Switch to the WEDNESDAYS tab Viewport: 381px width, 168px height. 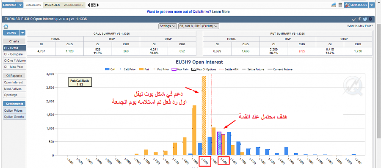click(x=73, y=5)
